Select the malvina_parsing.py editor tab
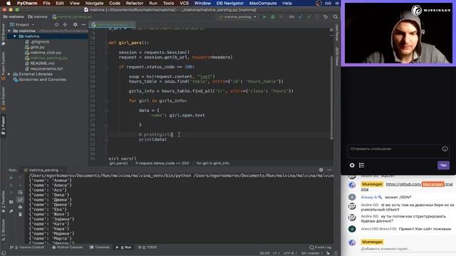 (x=113, y=24)
